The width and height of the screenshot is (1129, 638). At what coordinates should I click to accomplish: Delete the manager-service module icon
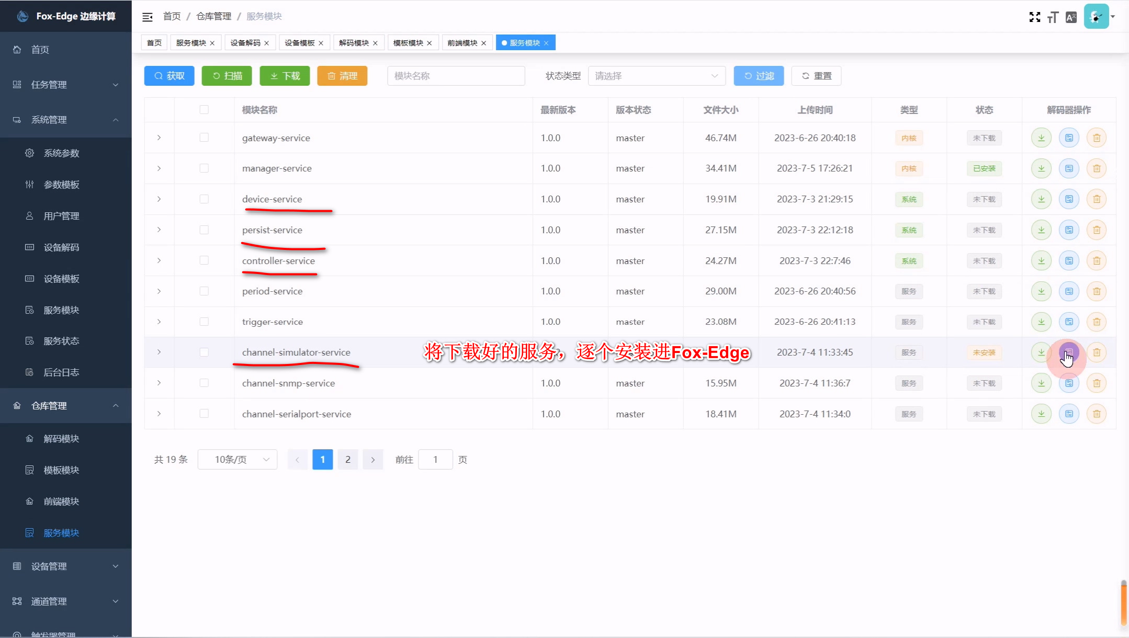point(1097,168)
